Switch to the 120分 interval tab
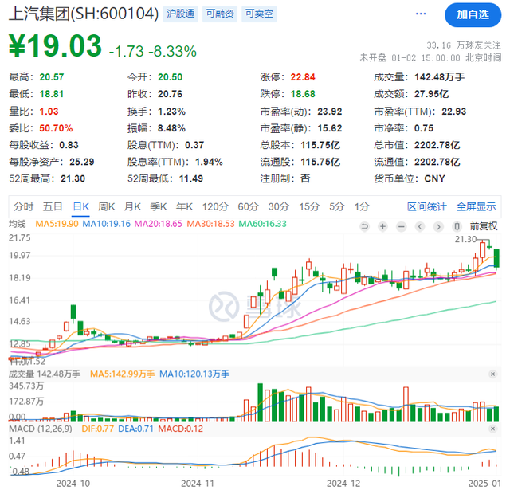The height and width of the screenshot is (490, 510). [x=215, y=207]
